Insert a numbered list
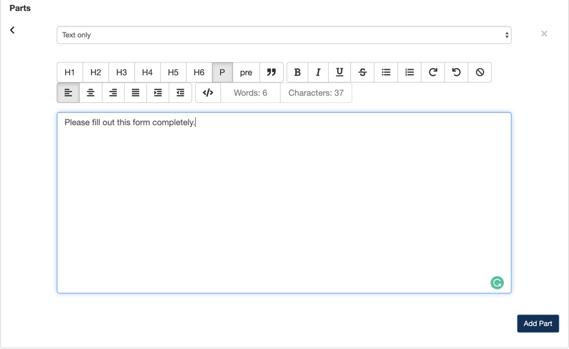 pyautogui.click(x=409, y=72)
